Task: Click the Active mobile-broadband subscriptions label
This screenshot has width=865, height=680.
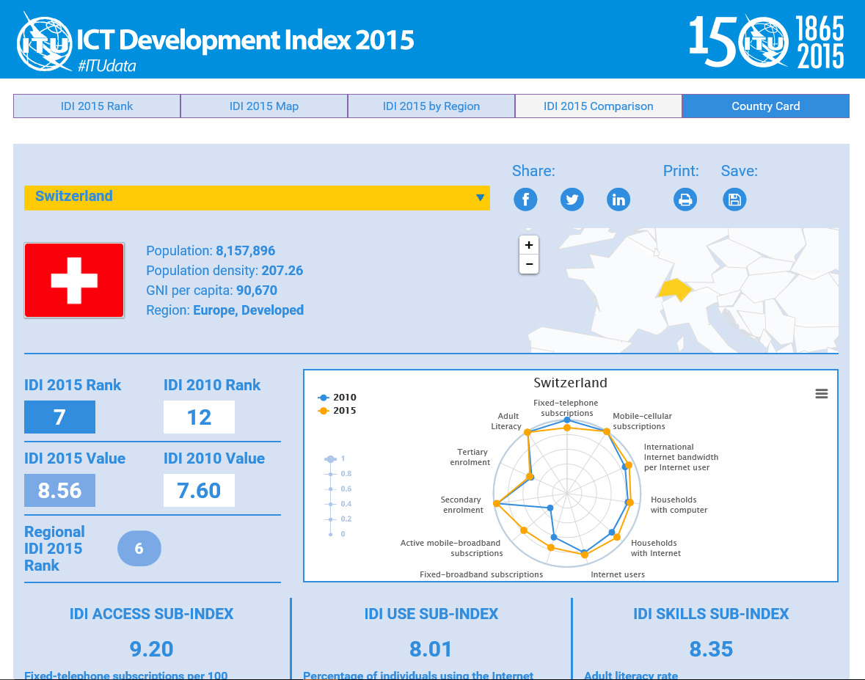Action: click(452, 548)
